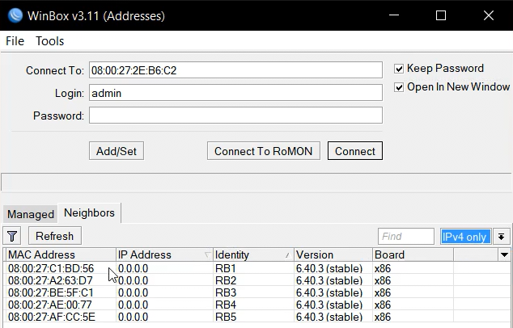513x328 pixels.
Task: Close the WinBox window
Action: (489, 15)
